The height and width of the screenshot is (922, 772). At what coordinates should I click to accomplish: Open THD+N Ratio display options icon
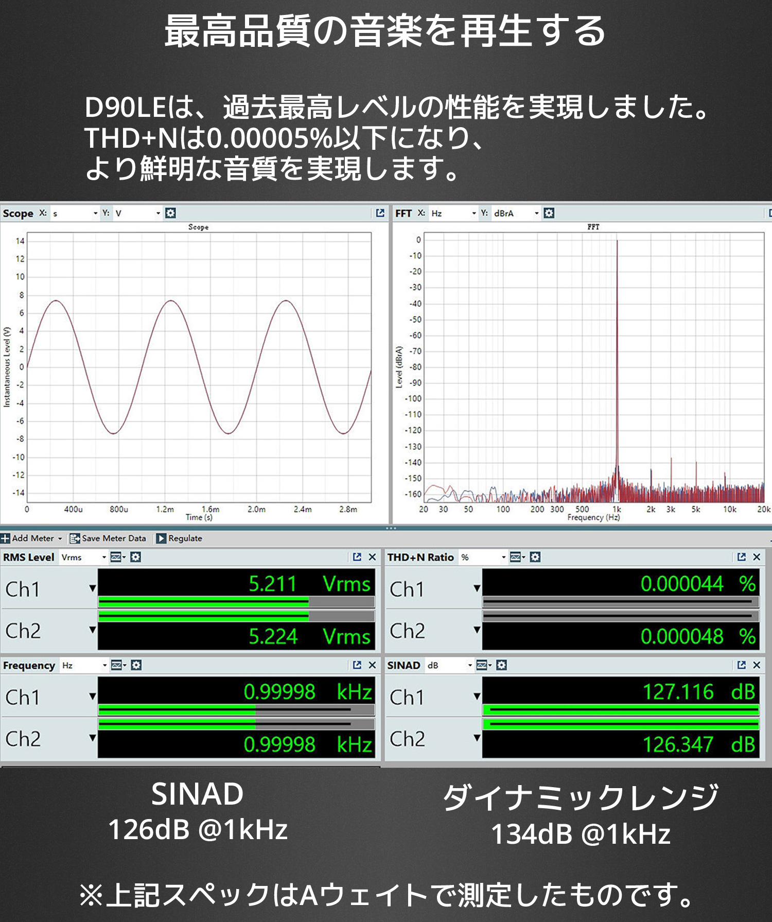click(517, 557)
